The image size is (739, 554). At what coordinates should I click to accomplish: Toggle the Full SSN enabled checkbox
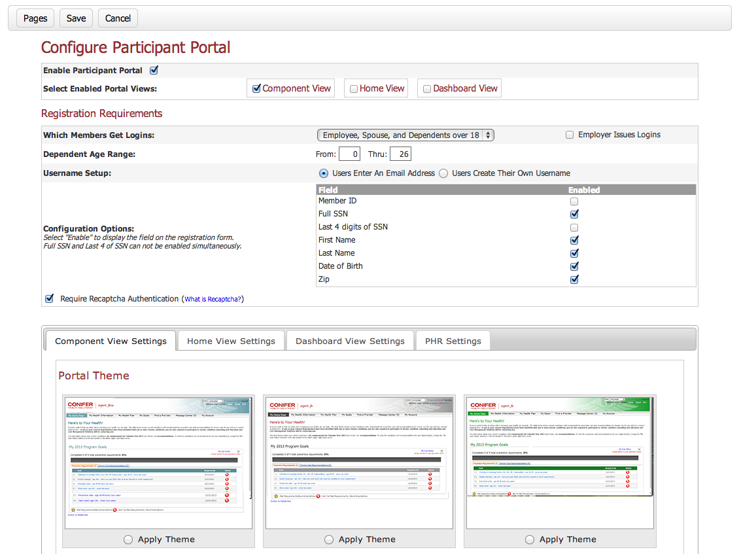(x=574, y=214)
